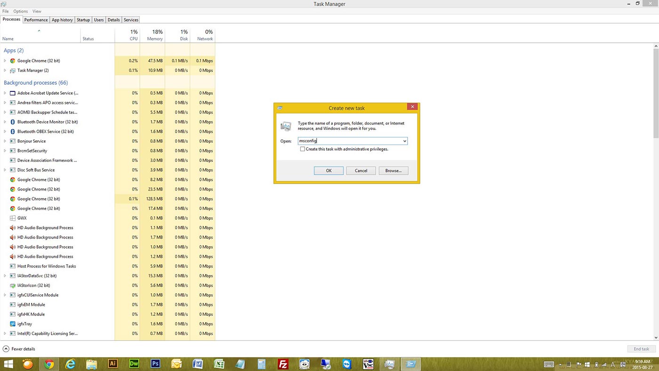
Task: Open the File menu
Action: pyautogui.click(x=6, y=11)
